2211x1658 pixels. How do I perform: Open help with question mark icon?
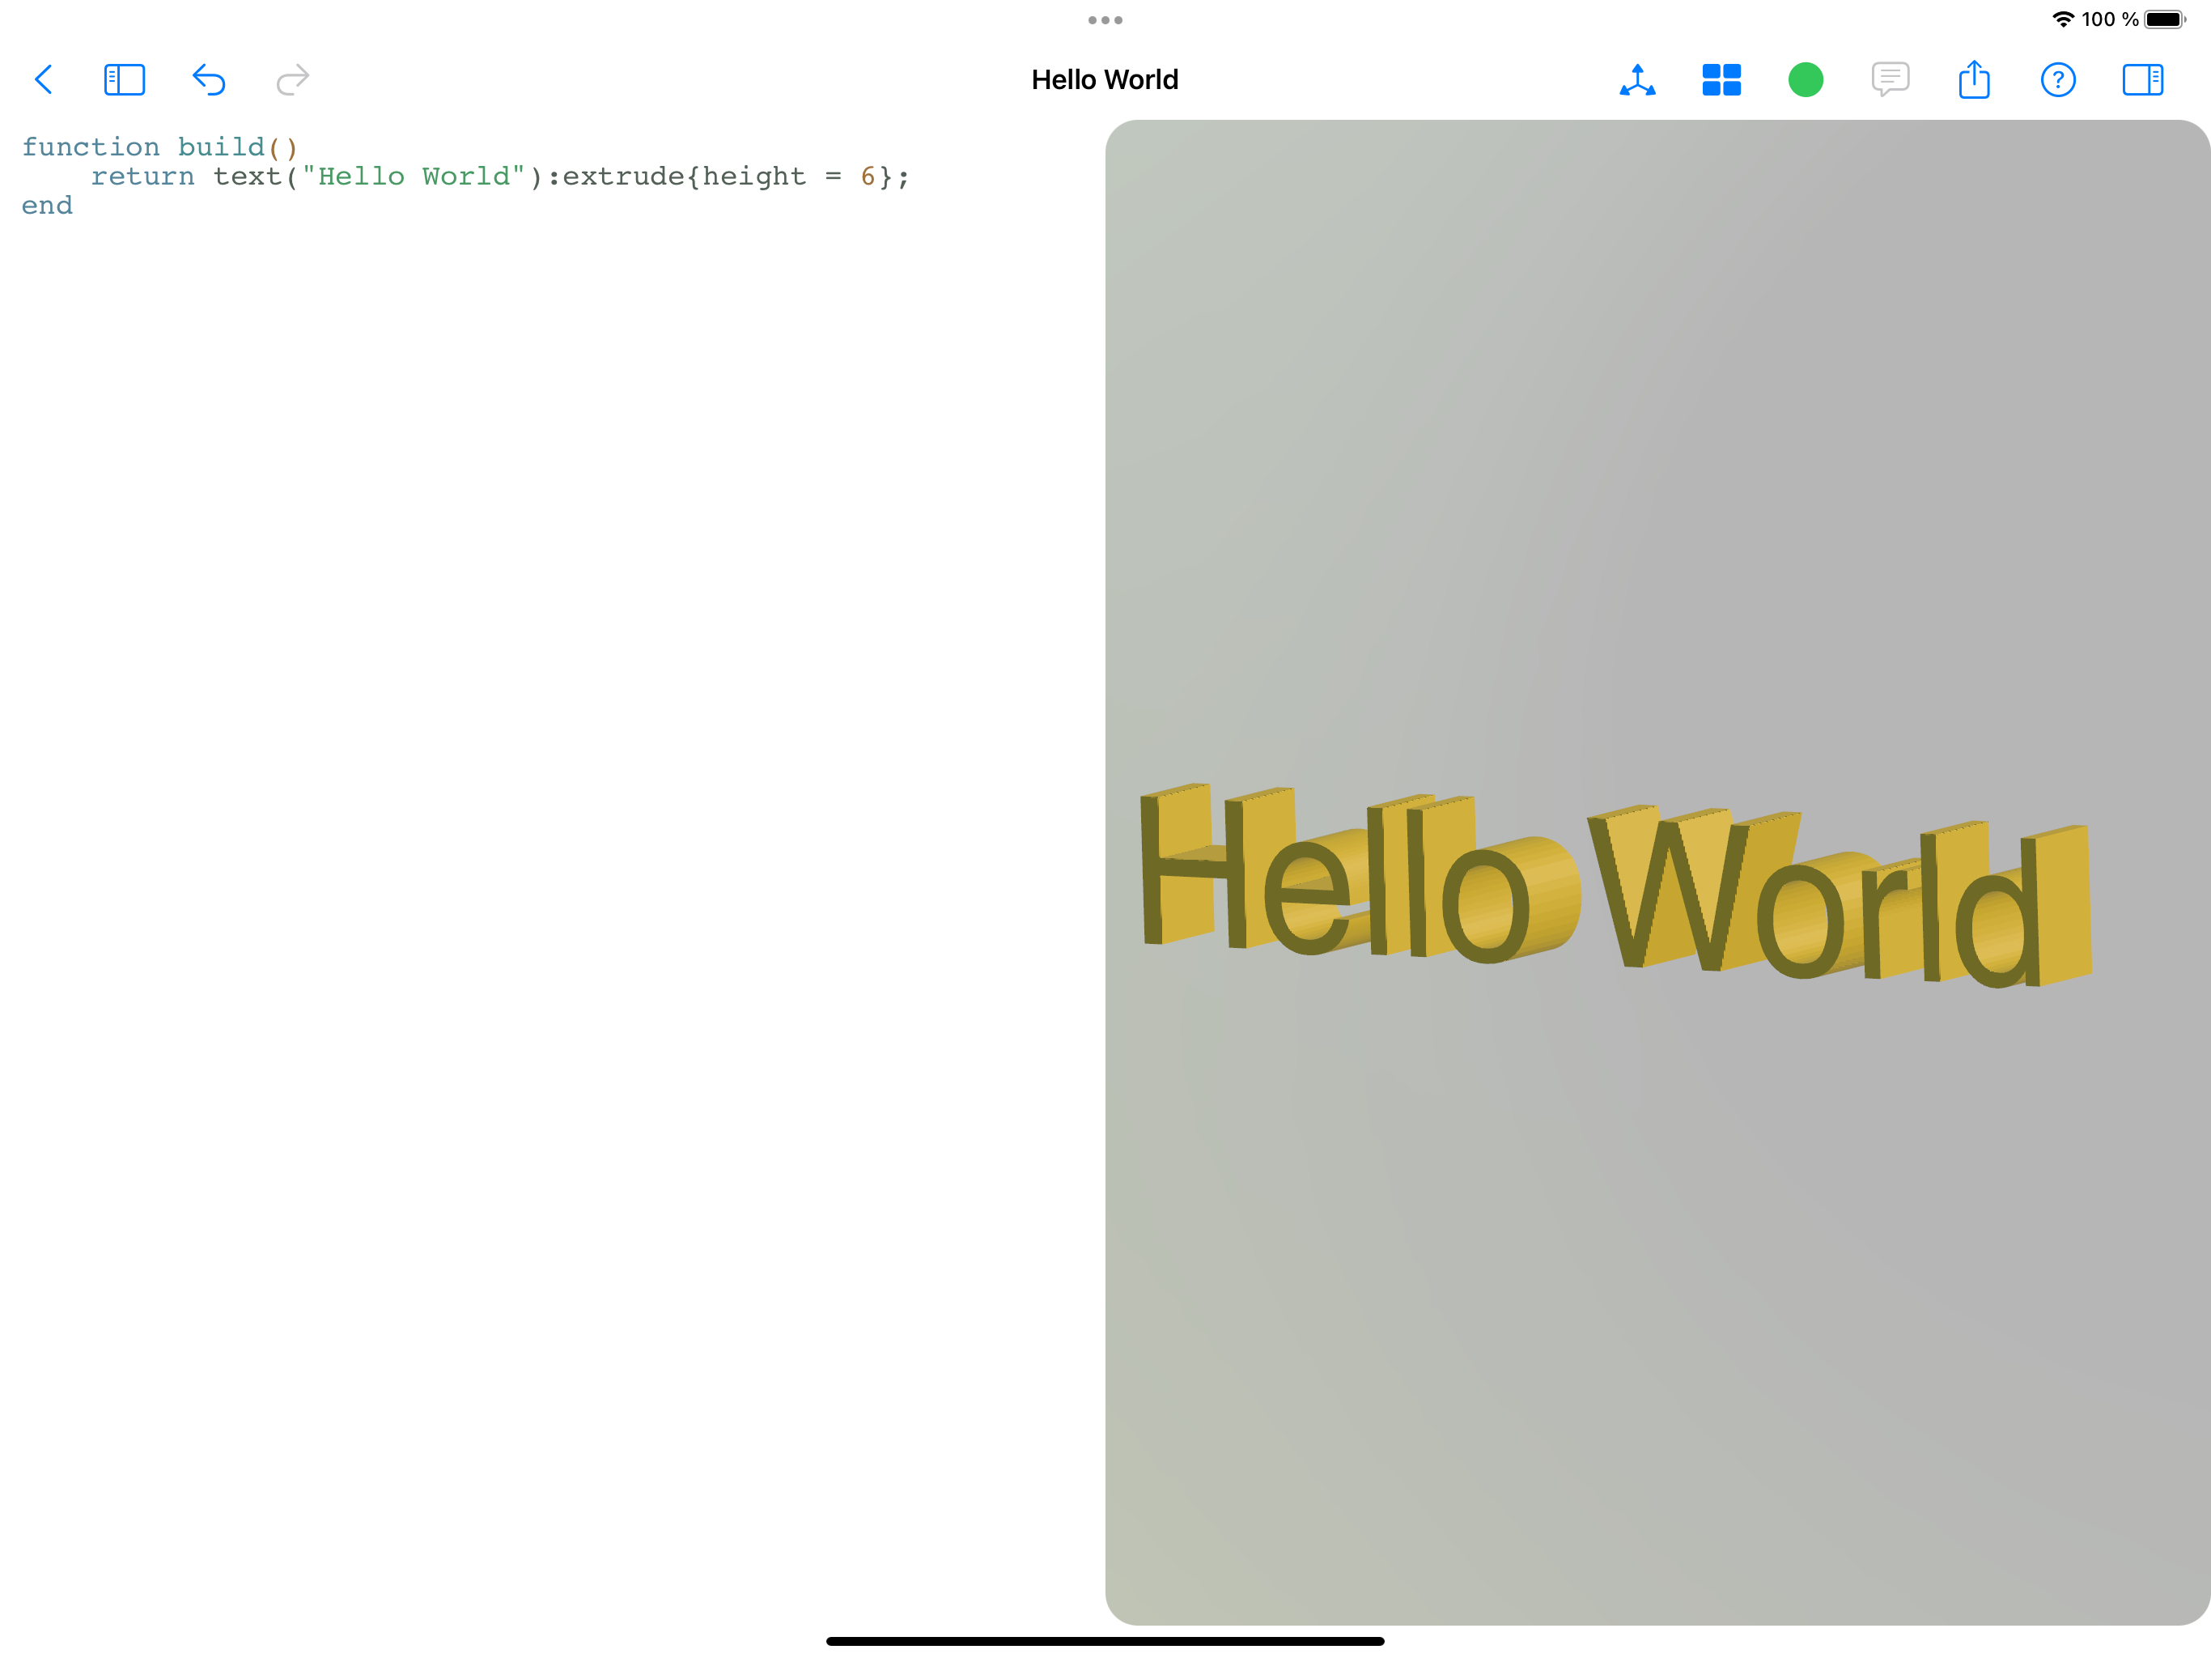(x=2058, y=80)
